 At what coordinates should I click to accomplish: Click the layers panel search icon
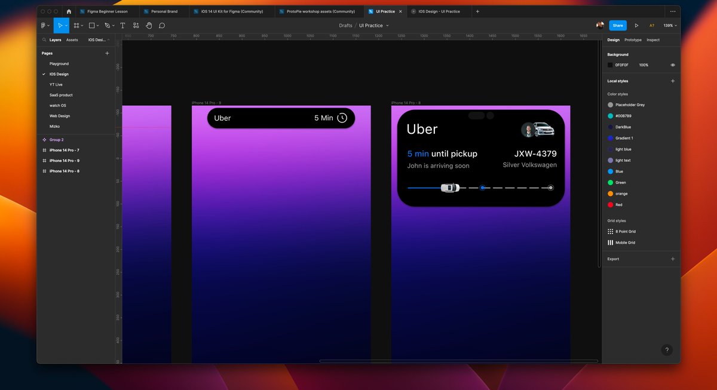(x=44, y=40)
